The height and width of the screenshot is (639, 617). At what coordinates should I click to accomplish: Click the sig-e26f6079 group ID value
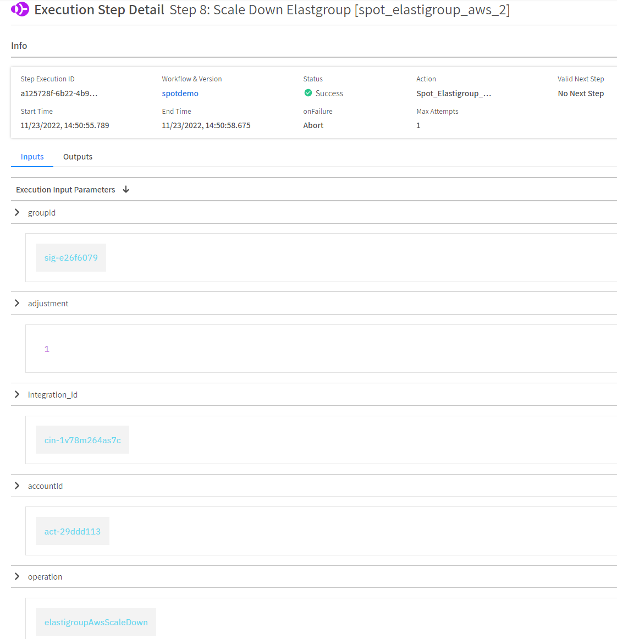coord(71,257)
